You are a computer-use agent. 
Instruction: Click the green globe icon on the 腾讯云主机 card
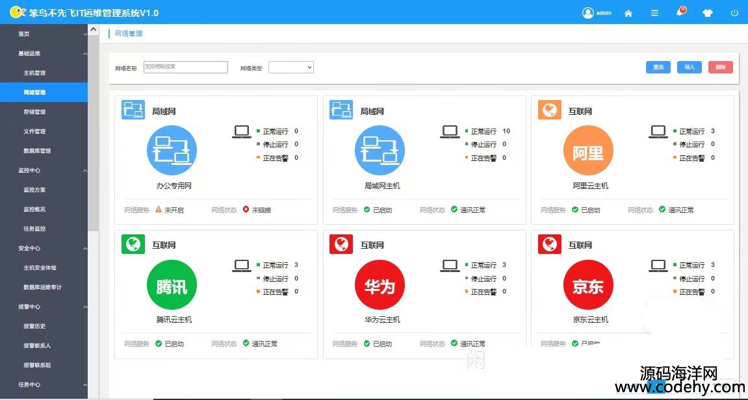[133, 244]
